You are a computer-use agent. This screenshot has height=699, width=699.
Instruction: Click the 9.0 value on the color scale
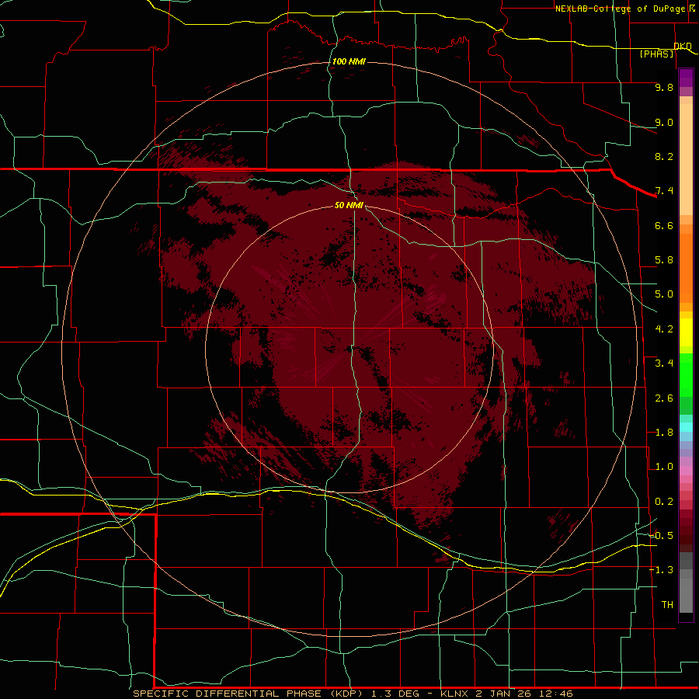(x=664, y=122)
